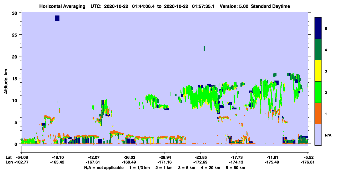Image resolution: width=342 pixels, height=175 pixels.
Task: Click the longitude value -167.61
Action: [93, 162]
